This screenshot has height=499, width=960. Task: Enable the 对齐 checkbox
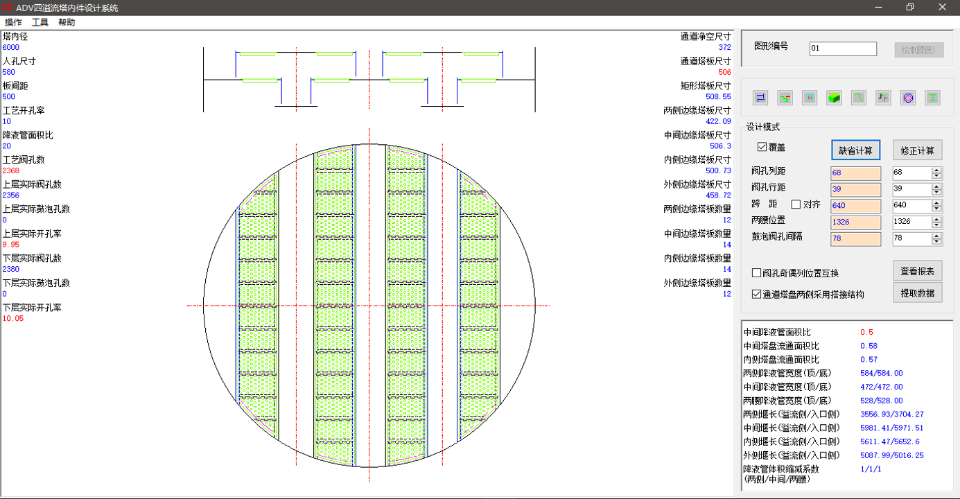[x=796, y=204]
